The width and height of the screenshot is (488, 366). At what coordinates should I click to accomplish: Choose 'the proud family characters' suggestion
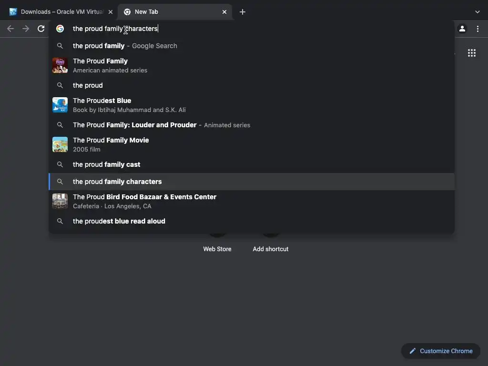(117, 182)
